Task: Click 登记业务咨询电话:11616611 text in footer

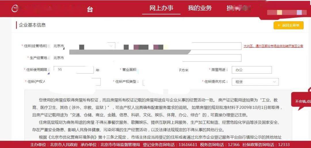Action: (x=170, y=145)
